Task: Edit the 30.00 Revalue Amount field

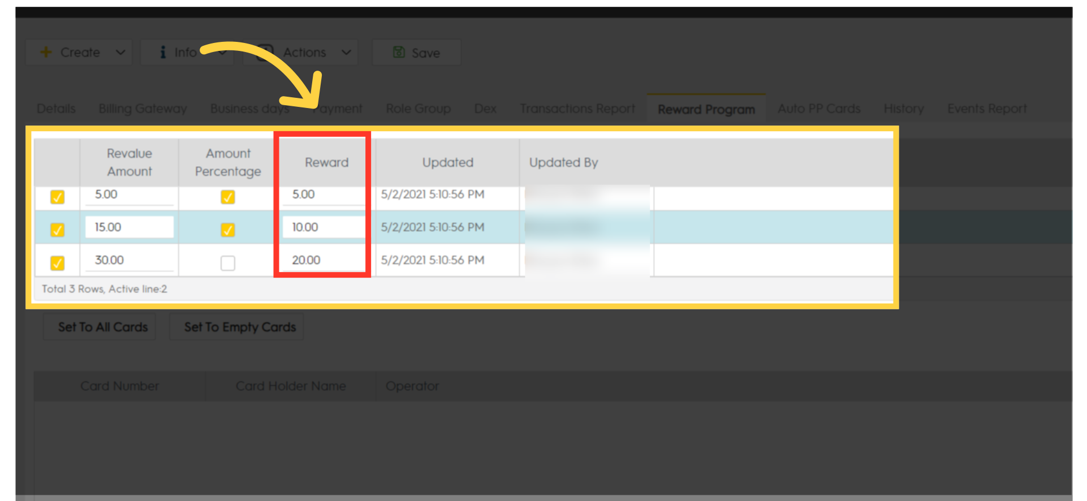Action: pyautogui.click(x=130, y=260)
